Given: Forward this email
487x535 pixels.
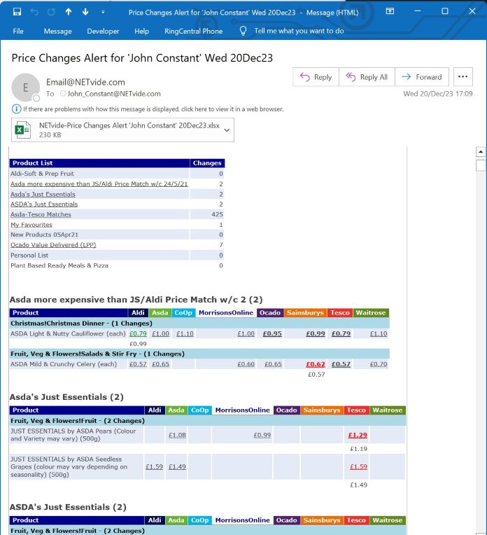Looking at the screenshot, I should pos(422,77).
